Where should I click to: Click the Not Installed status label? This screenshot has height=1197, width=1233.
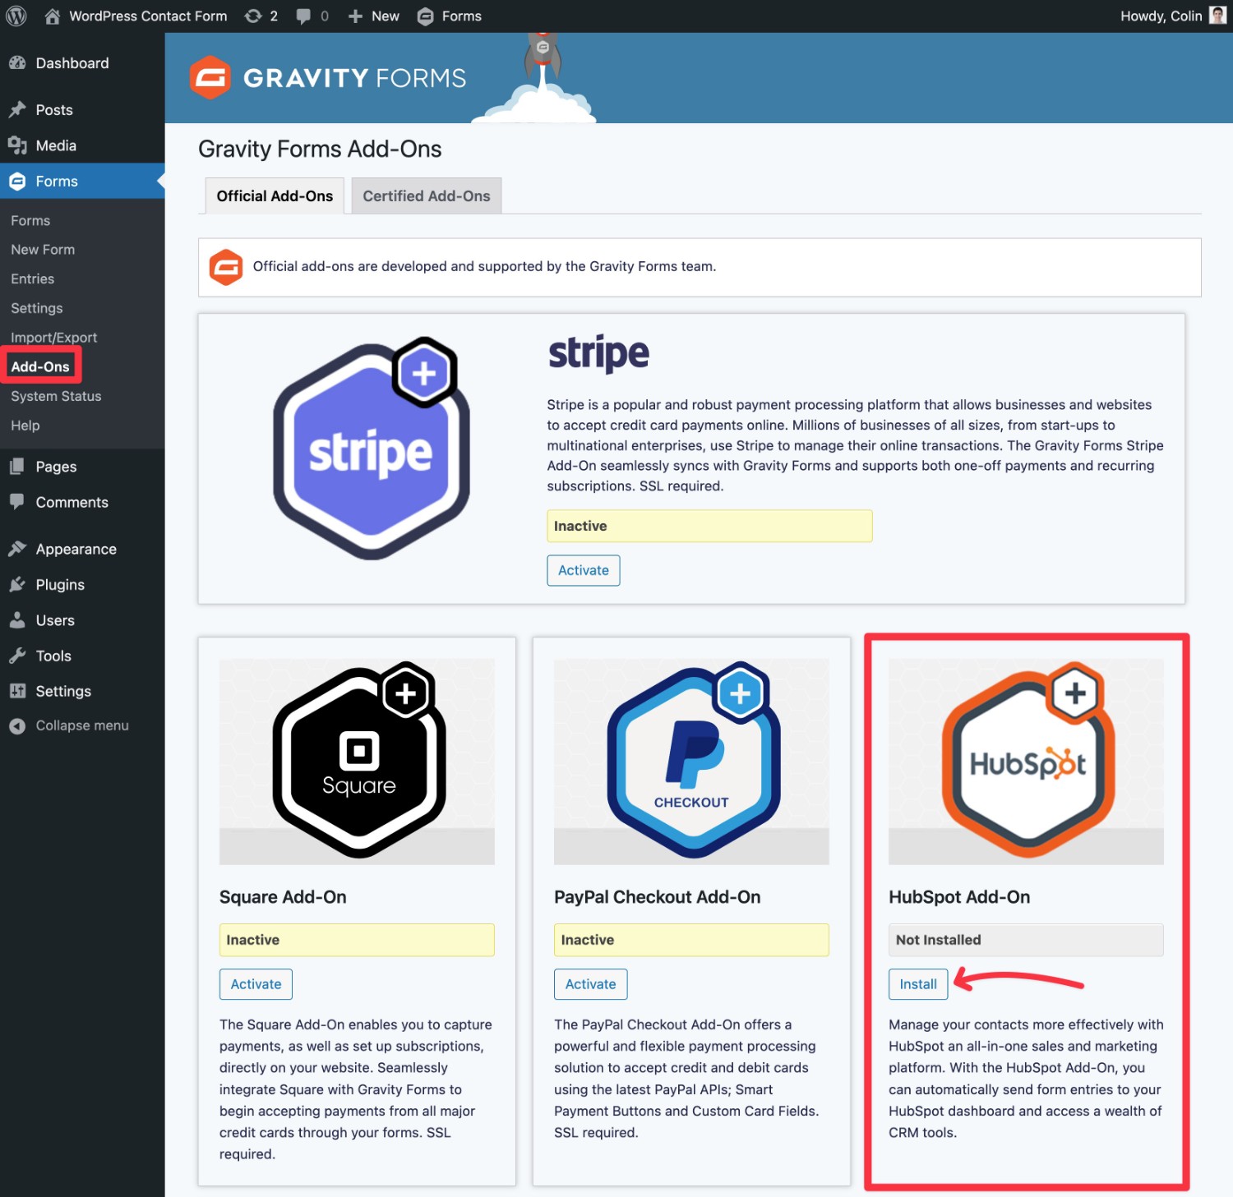coord(1026,940)
